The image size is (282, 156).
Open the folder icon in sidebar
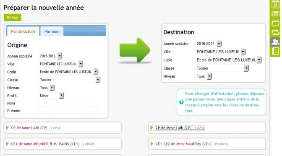pos(275,23)
